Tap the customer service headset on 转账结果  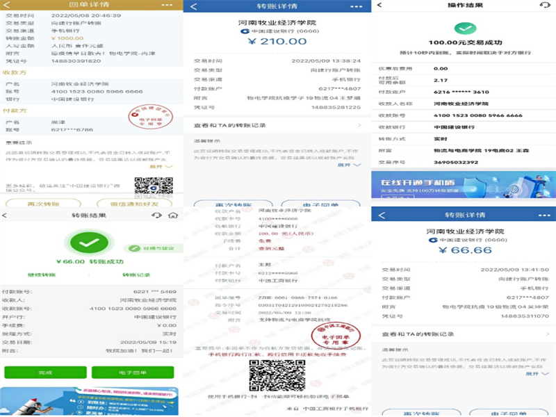click(157, 215)
